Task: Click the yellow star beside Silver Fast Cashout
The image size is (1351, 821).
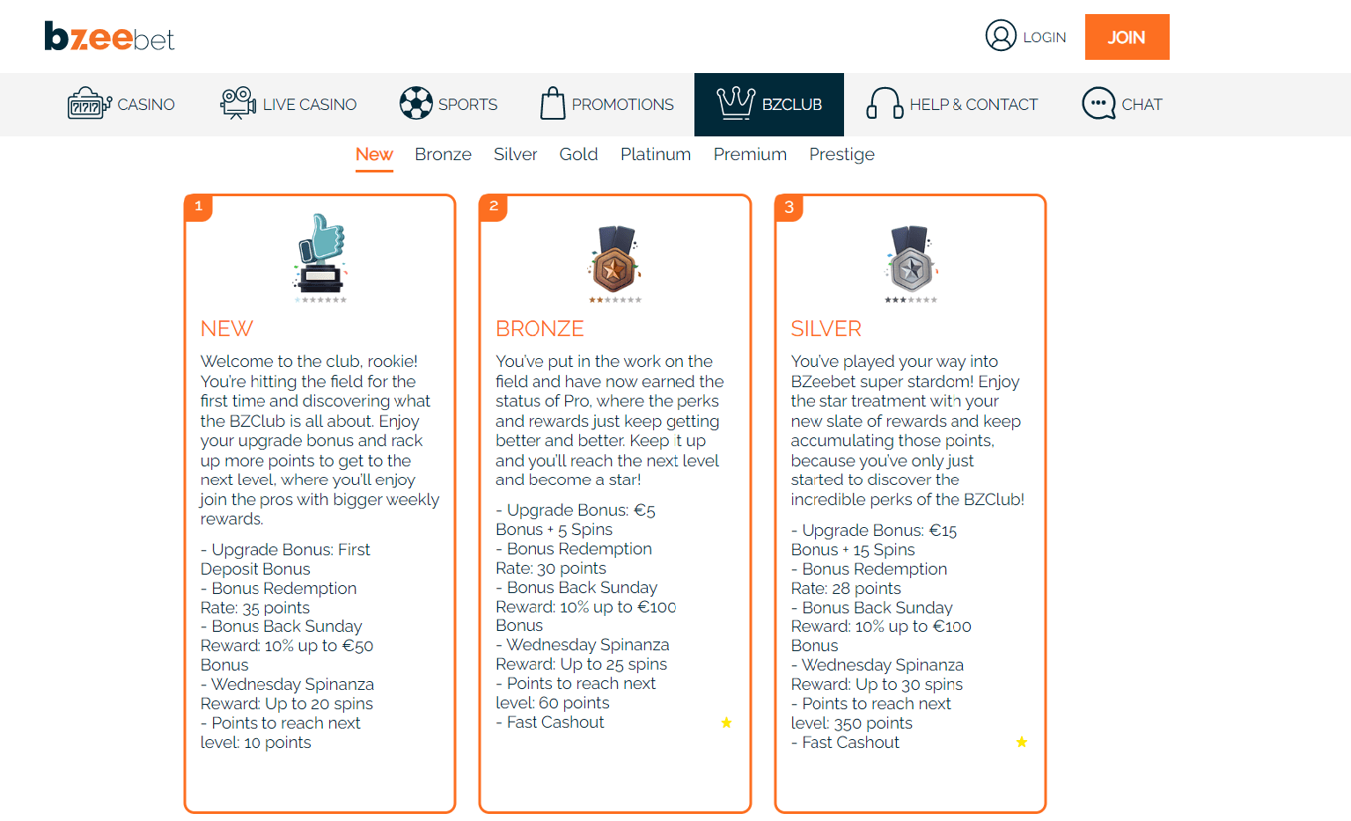Action: pos(1021,742)
